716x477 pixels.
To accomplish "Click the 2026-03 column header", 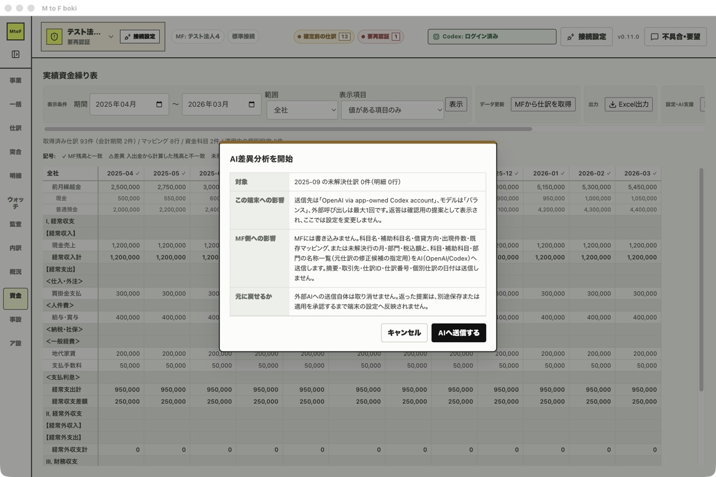I will [x=638, y=173].
